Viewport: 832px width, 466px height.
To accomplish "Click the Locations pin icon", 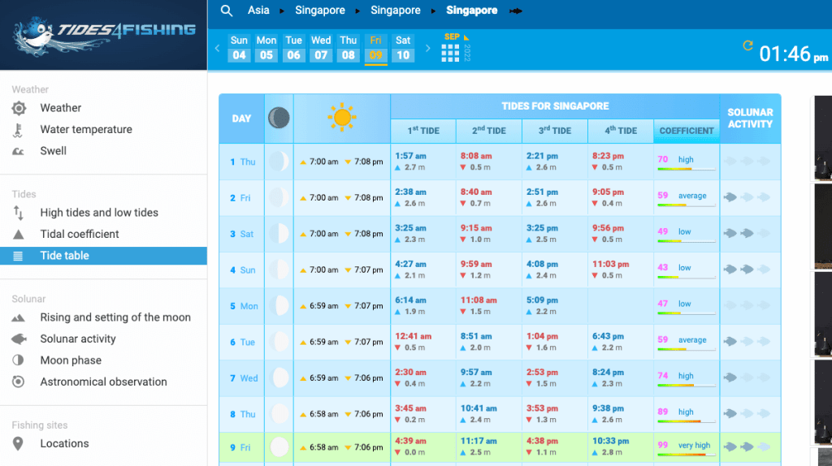I will click(19, 444).
